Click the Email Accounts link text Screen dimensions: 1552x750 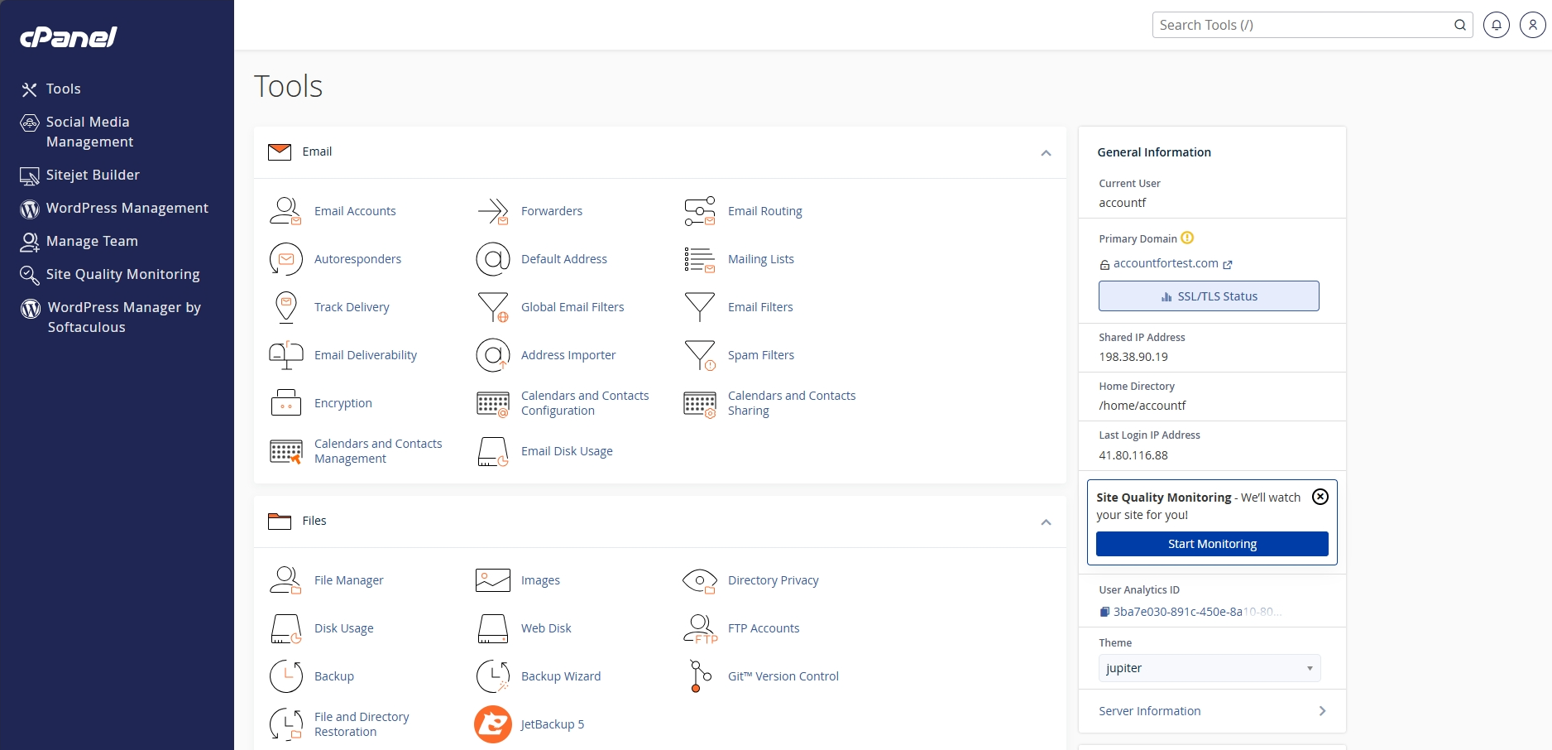[355, 211]
